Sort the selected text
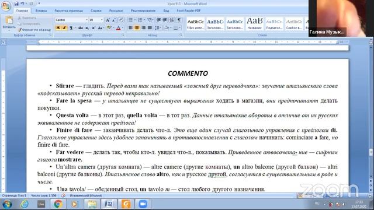The image size is (374, 210). point(171,20)
